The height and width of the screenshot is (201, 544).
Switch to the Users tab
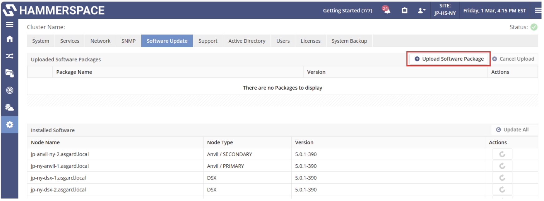pos(283,41)
